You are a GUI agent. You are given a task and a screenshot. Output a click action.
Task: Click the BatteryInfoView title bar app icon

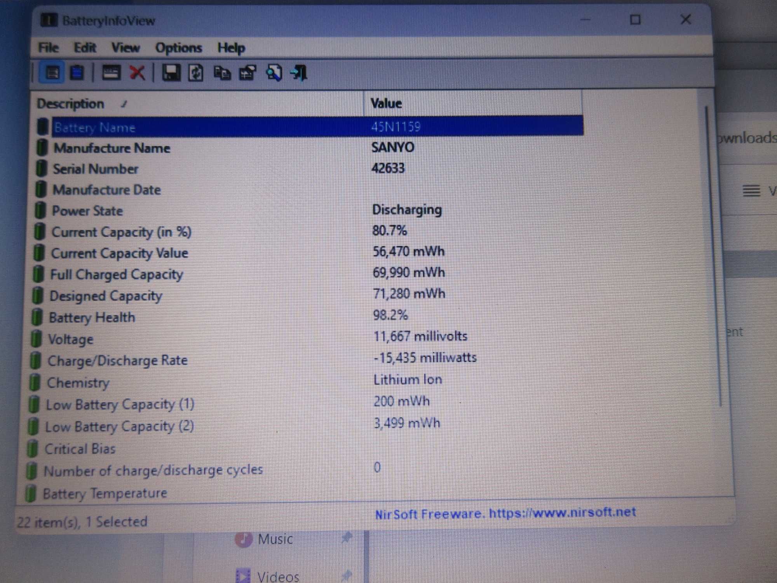pos(49,20)
